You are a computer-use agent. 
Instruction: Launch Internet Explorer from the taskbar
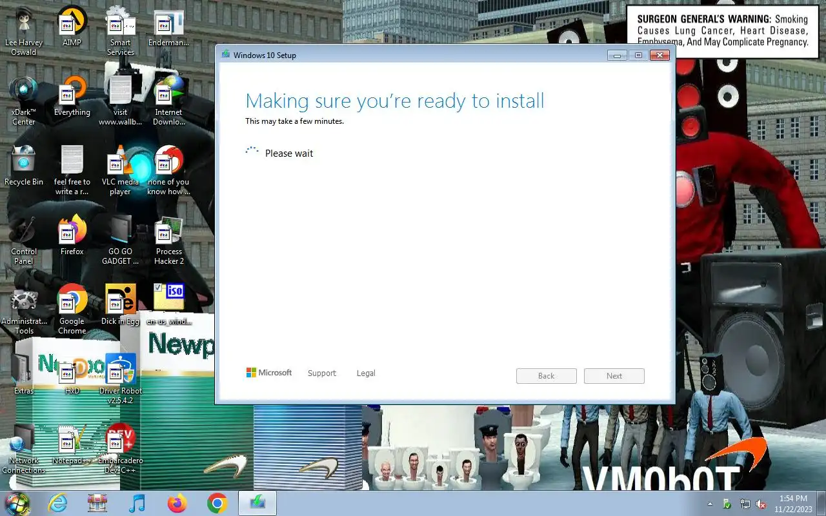[x=58, y=503]
